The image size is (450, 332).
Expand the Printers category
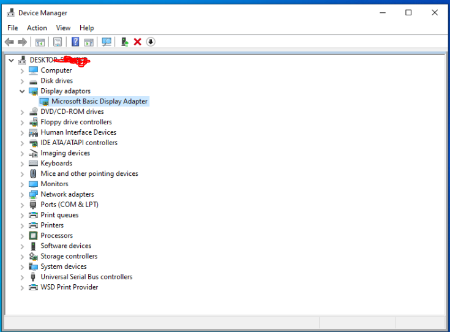[22, 226]
